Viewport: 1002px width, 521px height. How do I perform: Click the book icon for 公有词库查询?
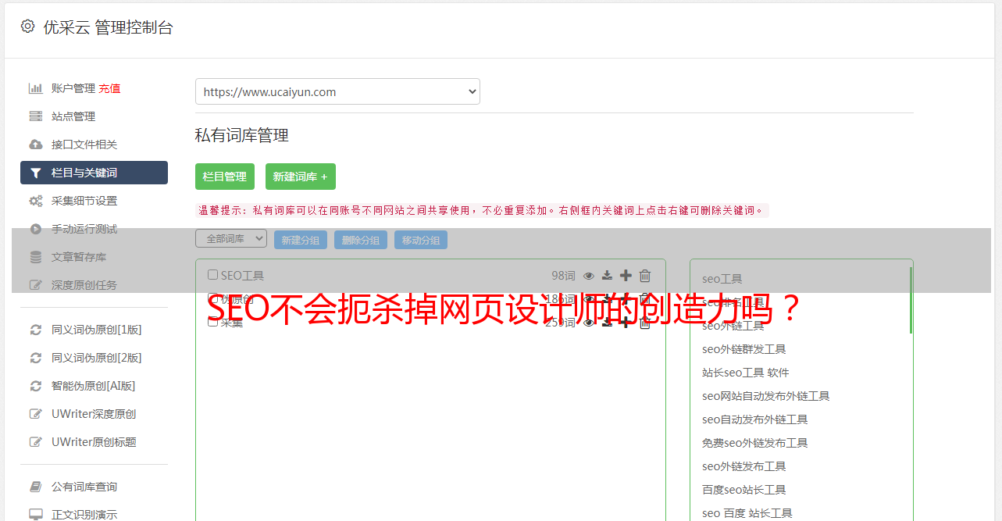tap(35, 487)
